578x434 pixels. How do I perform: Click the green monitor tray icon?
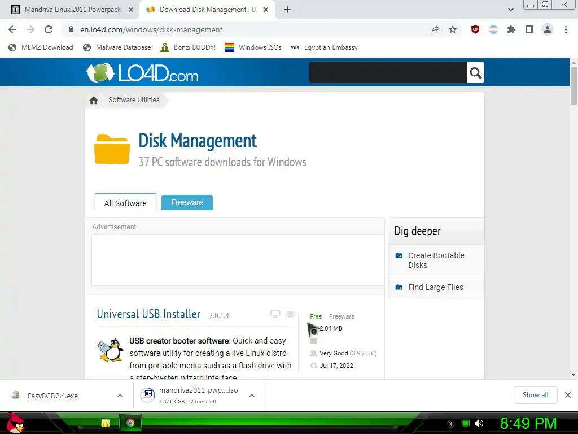point(466,423)
